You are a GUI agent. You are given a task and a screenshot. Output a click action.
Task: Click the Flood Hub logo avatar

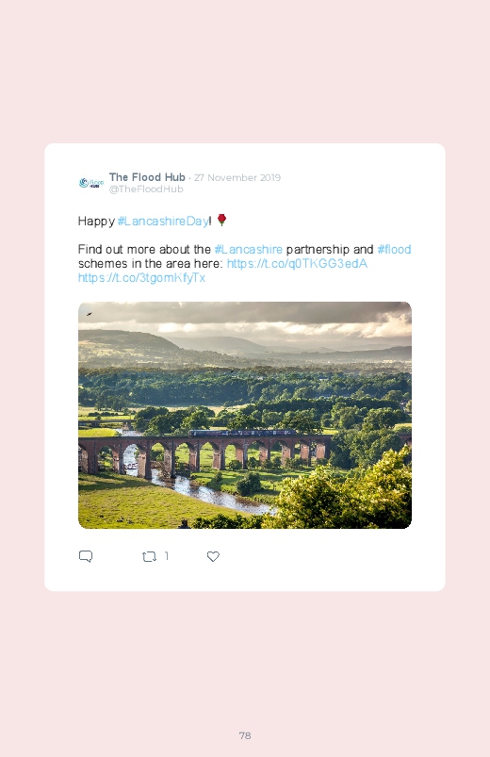click(x=90, y=183)
